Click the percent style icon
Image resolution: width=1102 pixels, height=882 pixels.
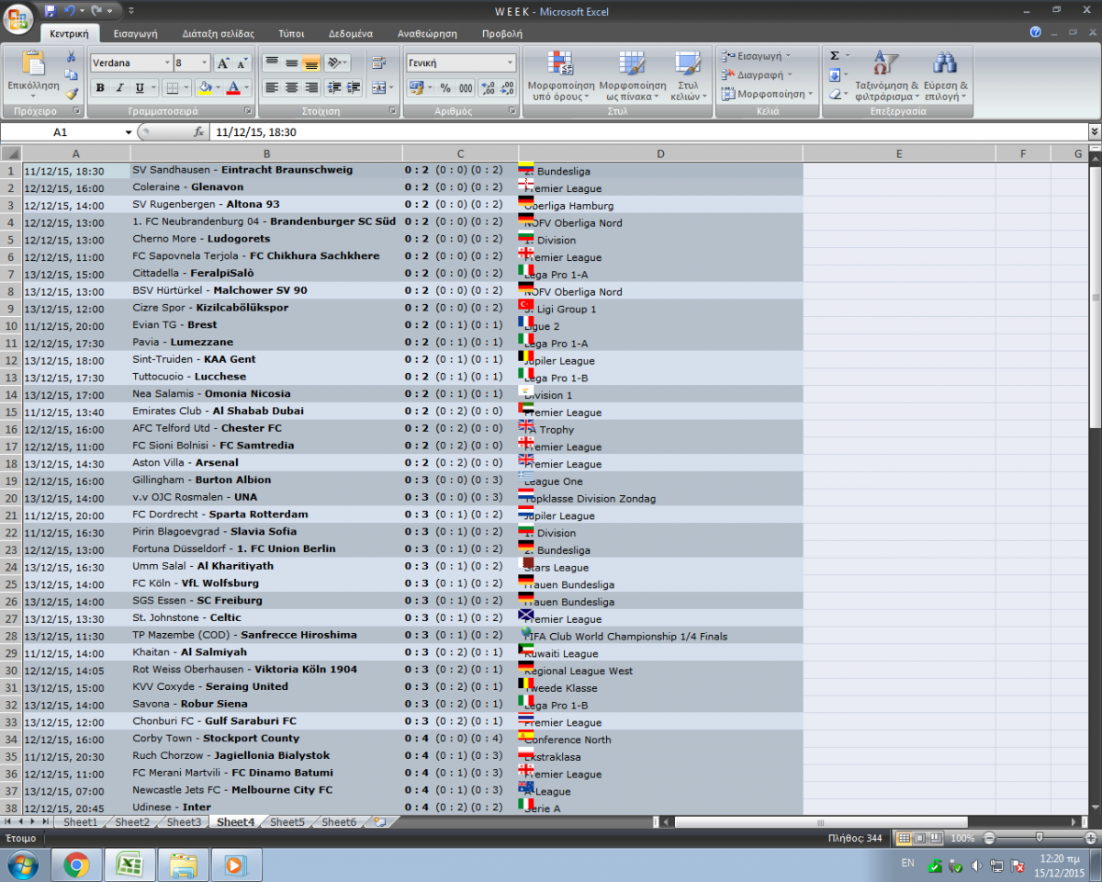tap(445, 88)
